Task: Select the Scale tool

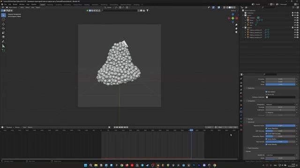Action: pyautogui.click(x=3, y=33)
